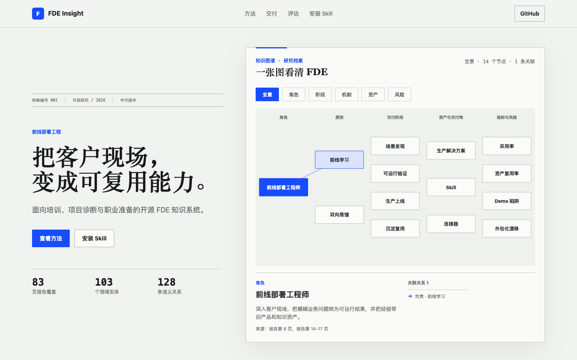Click the 一张图看清 FDE heading
Image resolution: width=577 pixels, height=360 pixels.
(292, 72)
